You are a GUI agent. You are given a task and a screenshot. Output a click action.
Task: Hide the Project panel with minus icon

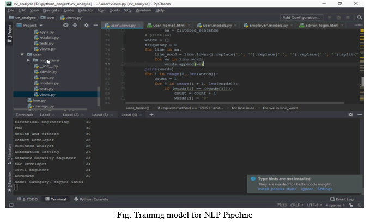(95, 25)
